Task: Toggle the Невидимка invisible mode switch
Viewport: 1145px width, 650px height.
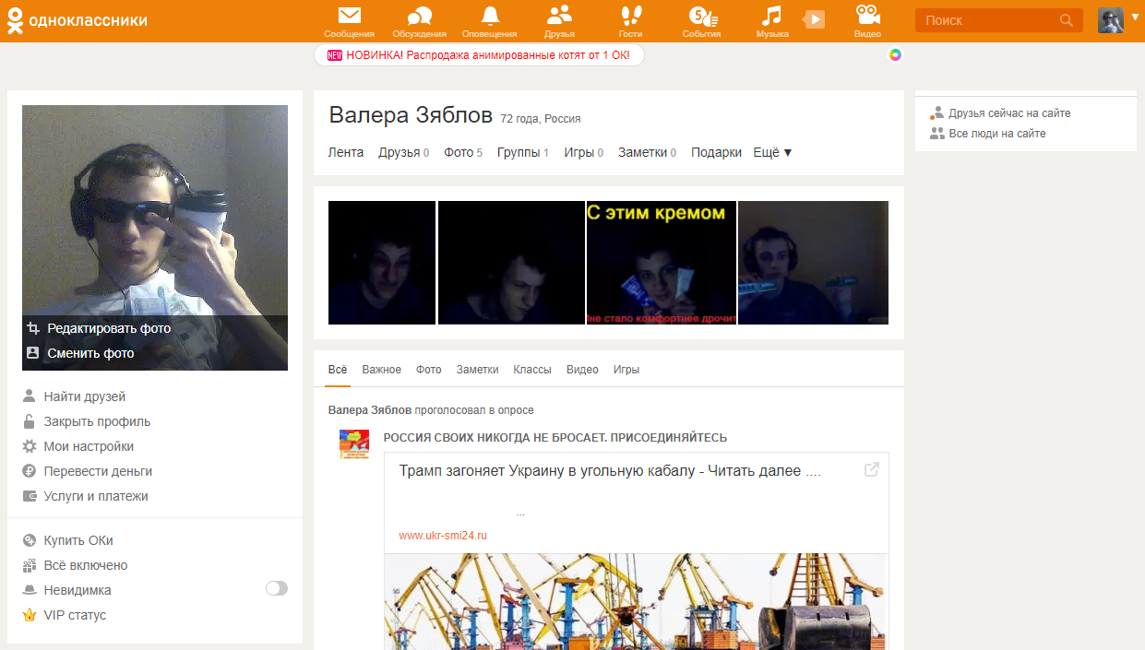Action: click(276, 588)
